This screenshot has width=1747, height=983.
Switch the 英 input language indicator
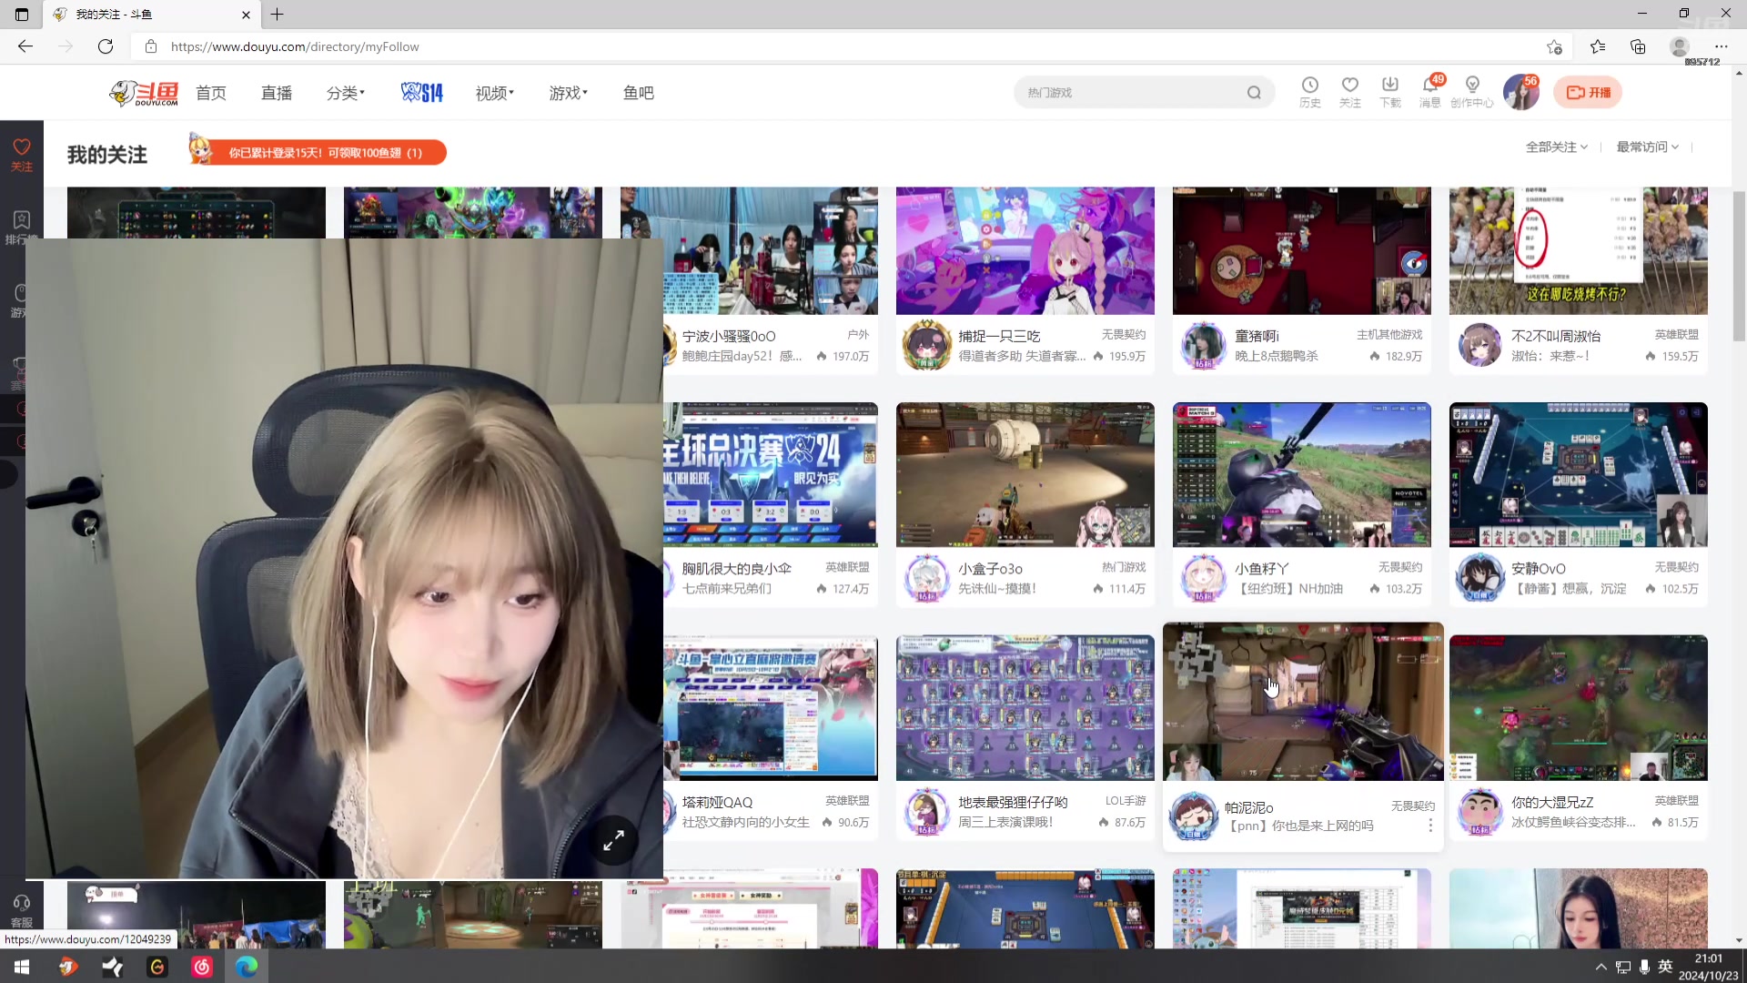pyautogui.click(x=1665, y=967)
